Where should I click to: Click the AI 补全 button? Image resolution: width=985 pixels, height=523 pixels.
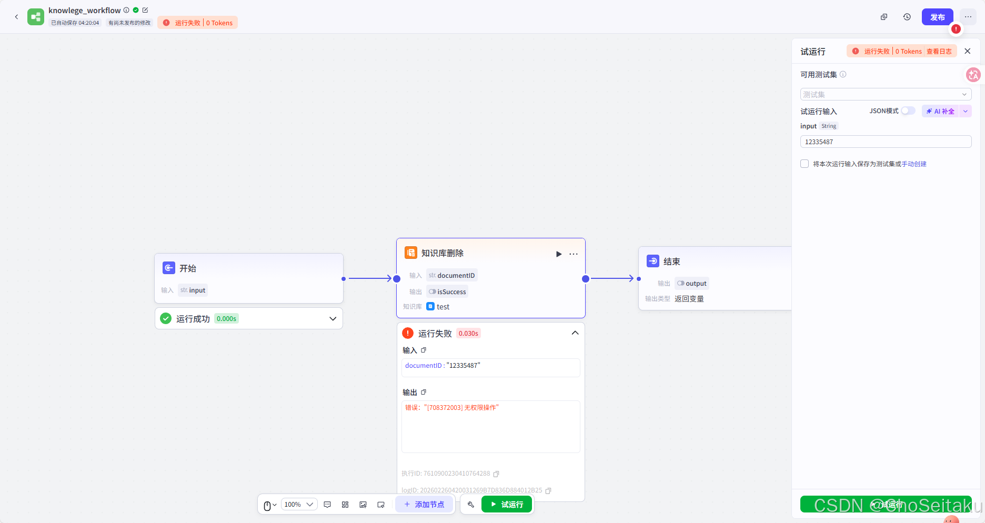[940, 111]
